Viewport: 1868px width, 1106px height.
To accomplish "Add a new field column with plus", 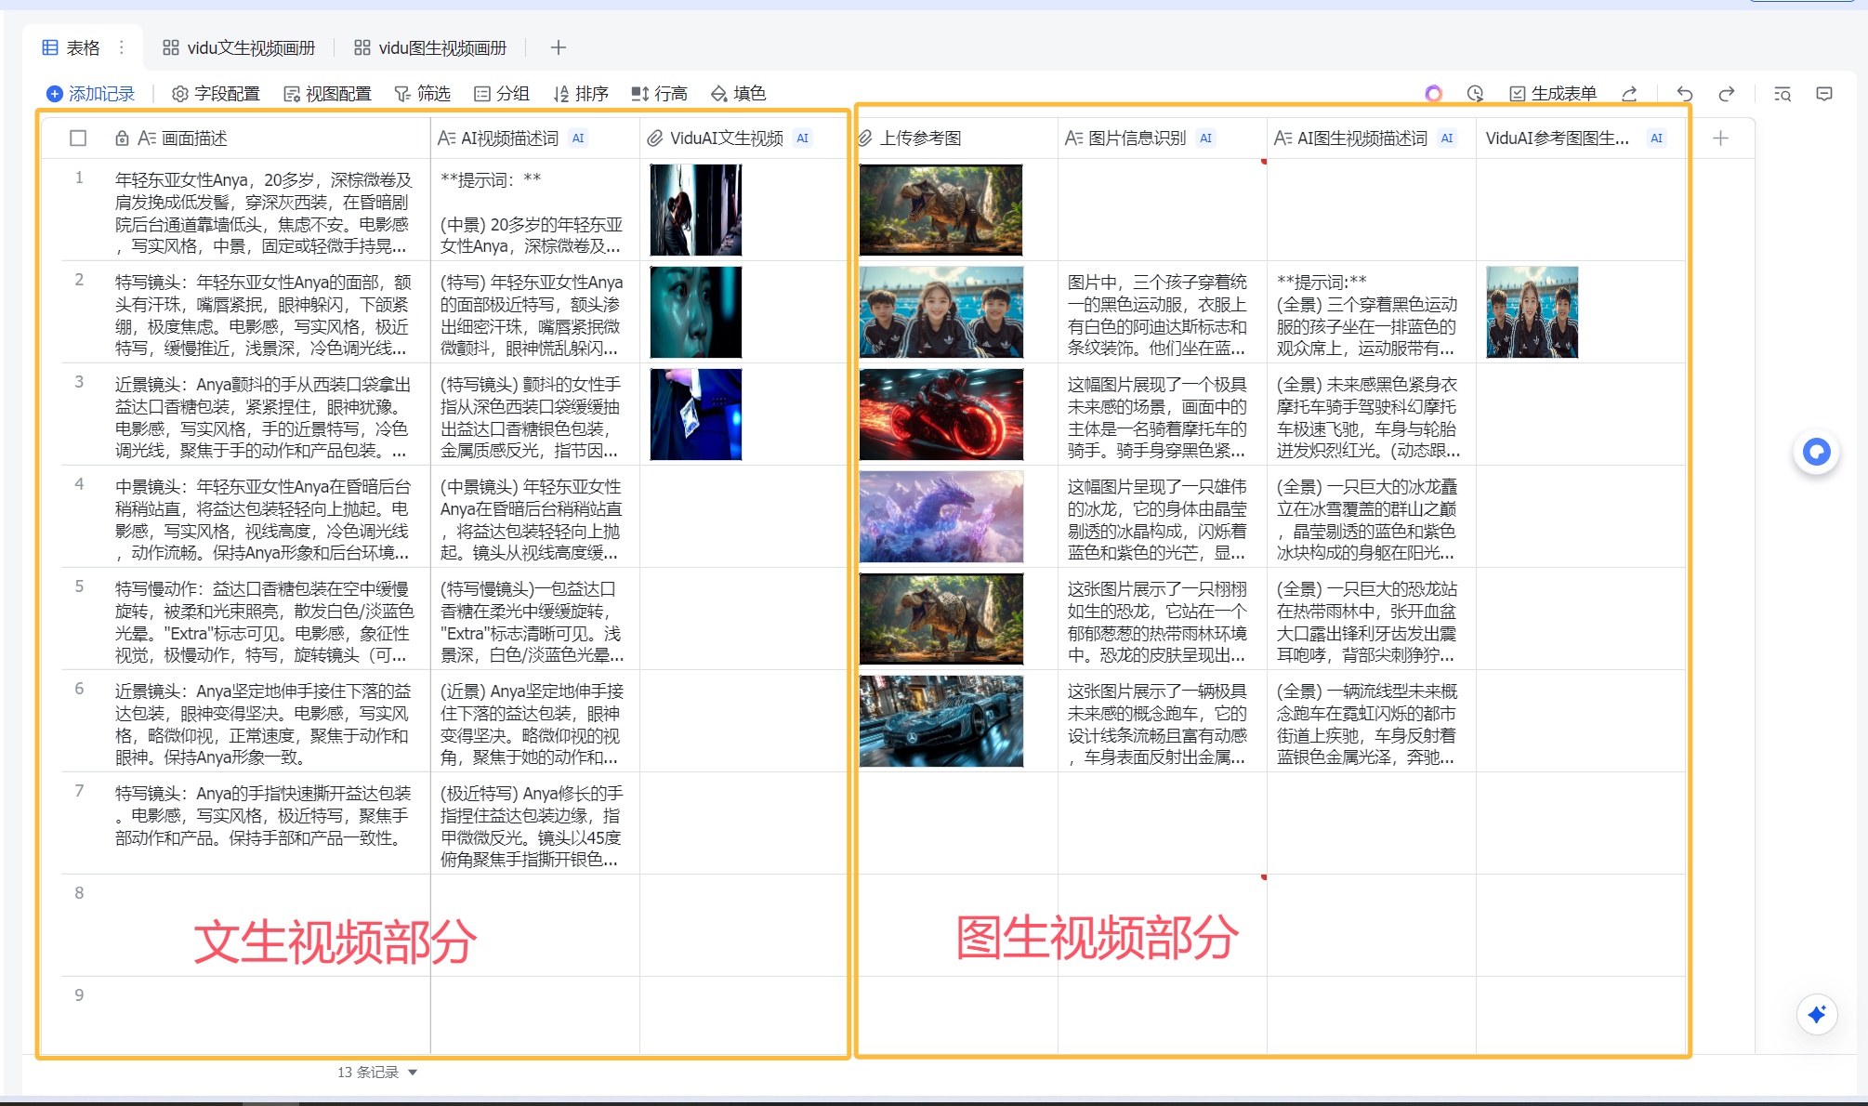I will tap(1720, 138).
